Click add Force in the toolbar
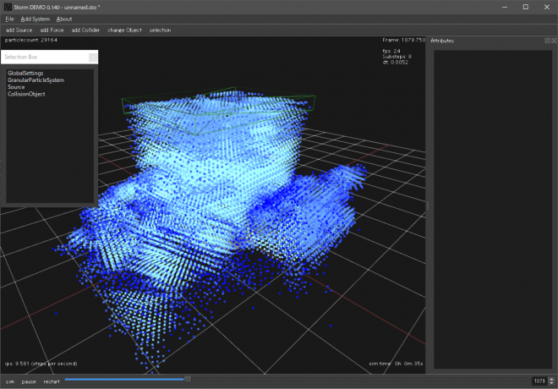558x389 pixels. pos(52,30)
